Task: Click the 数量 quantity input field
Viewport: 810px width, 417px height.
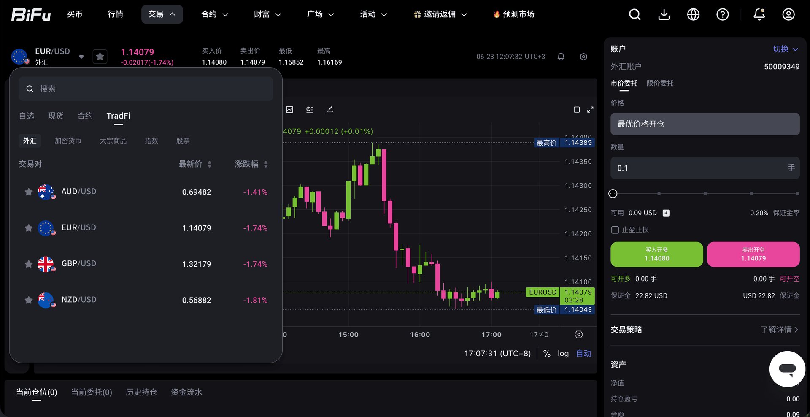Action: coord(705,168)
